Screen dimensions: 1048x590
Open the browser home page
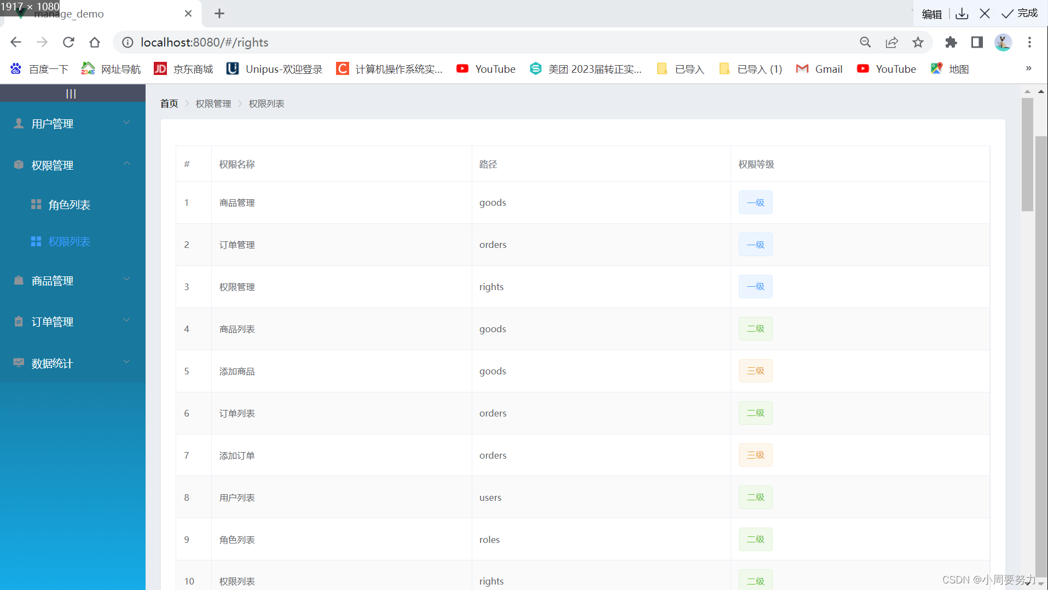(95, 42)
